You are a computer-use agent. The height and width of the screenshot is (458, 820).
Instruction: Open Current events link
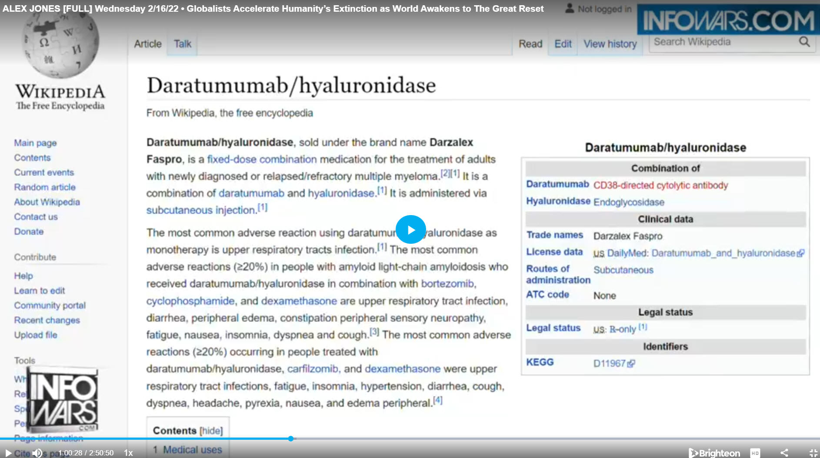(44, 173)
